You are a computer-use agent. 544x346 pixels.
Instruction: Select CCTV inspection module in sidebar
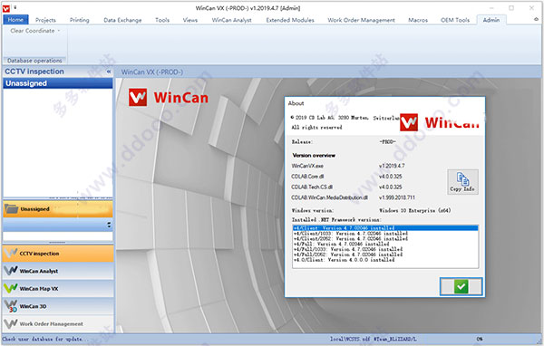58,254
